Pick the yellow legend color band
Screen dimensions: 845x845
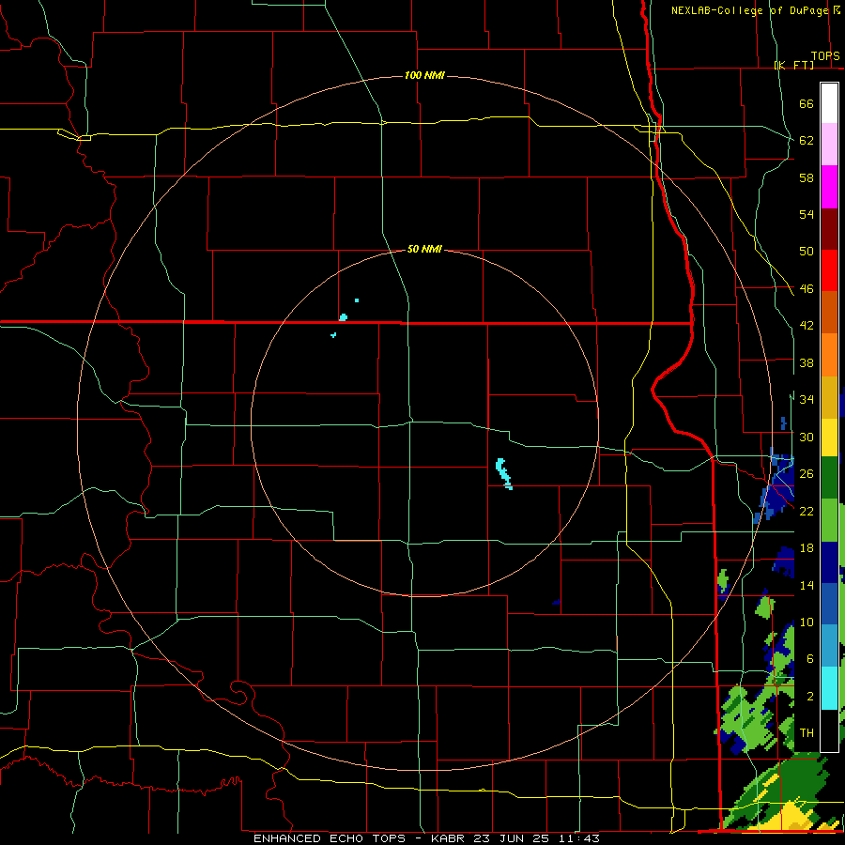[829, 437]
